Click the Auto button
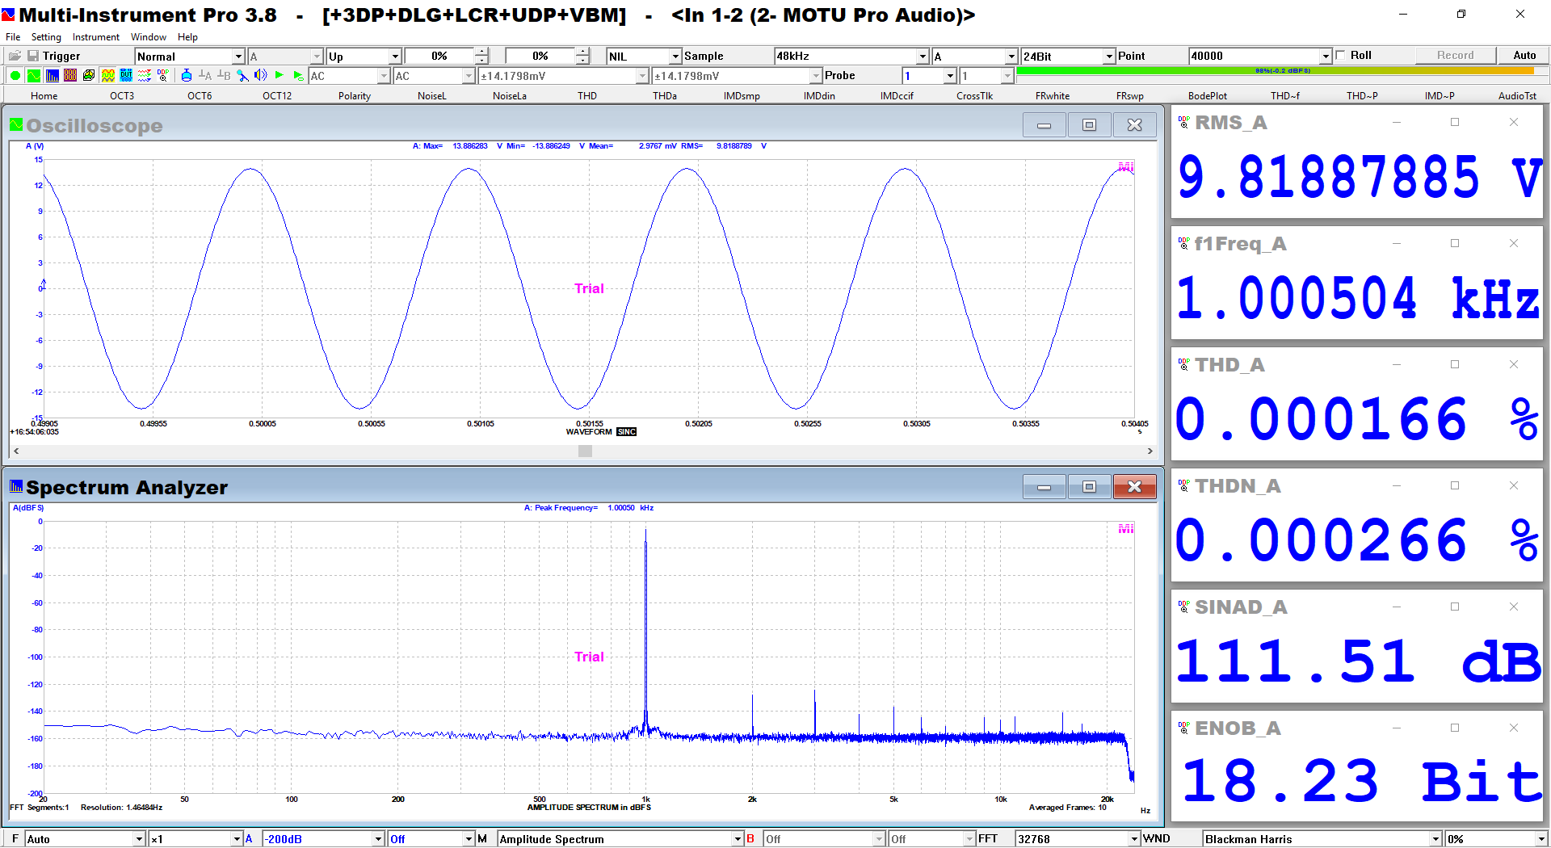 1524,55
